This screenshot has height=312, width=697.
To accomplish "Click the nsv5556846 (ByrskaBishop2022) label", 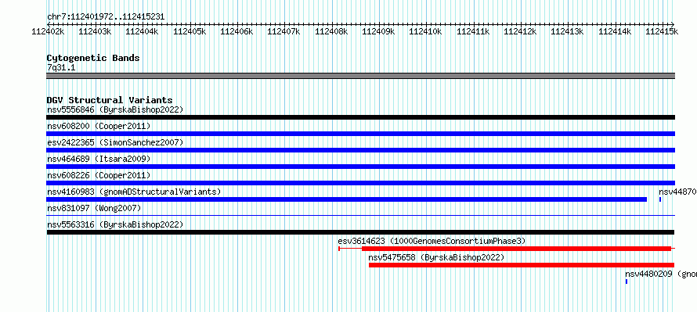I will (x=115, y=109).
